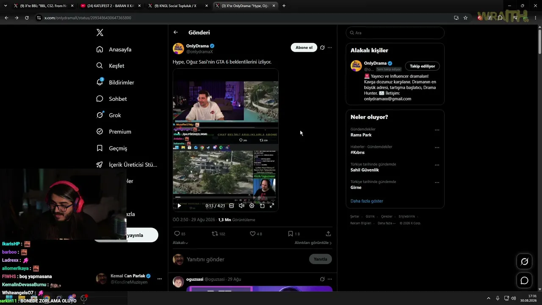Image resolution: width=542 pixels, height=305 pixels.
Task: Open Geçmiş in the sidebar
Action: 112,148
